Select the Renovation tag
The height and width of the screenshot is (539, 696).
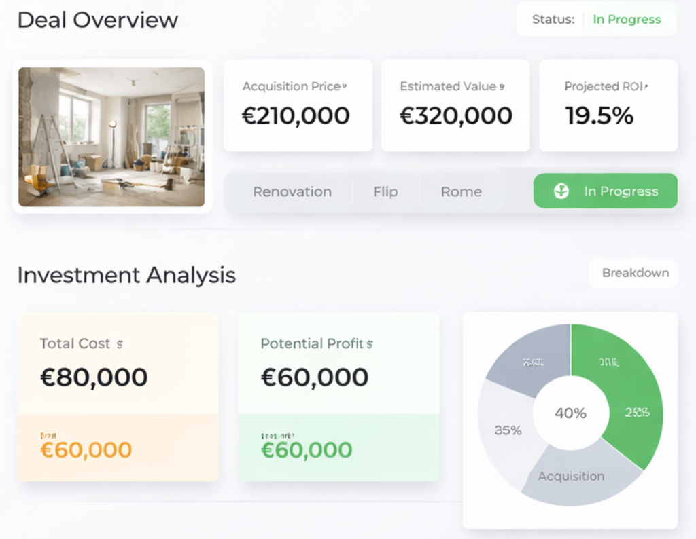point(292,192)
